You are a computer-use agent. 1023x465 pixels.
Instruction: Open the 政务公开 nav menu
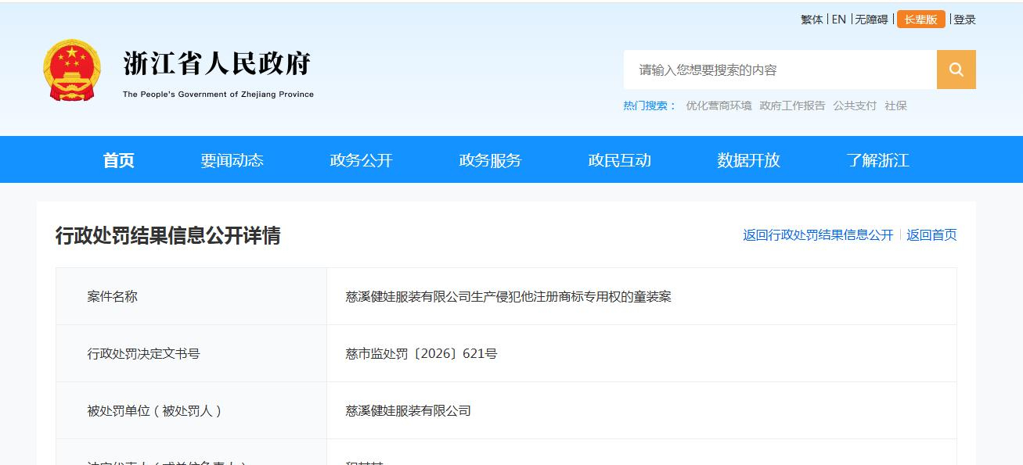point(361,160)
